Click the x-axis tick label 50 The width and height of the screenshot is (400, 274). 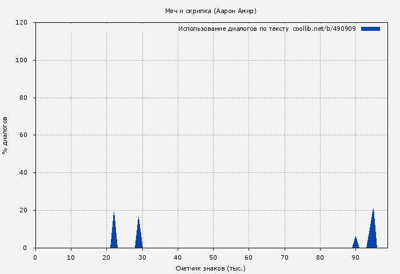[213, 257]
